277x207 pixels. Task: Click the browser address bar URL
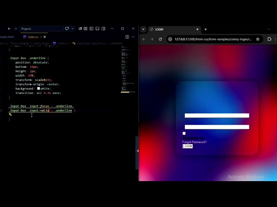tap(213, 39)
